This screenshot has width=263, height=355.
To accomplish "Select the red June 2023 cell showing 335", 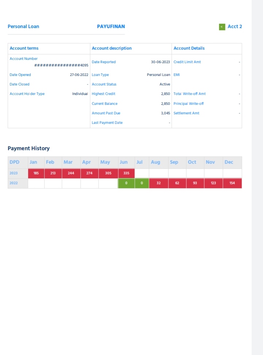I will (126, 173).
